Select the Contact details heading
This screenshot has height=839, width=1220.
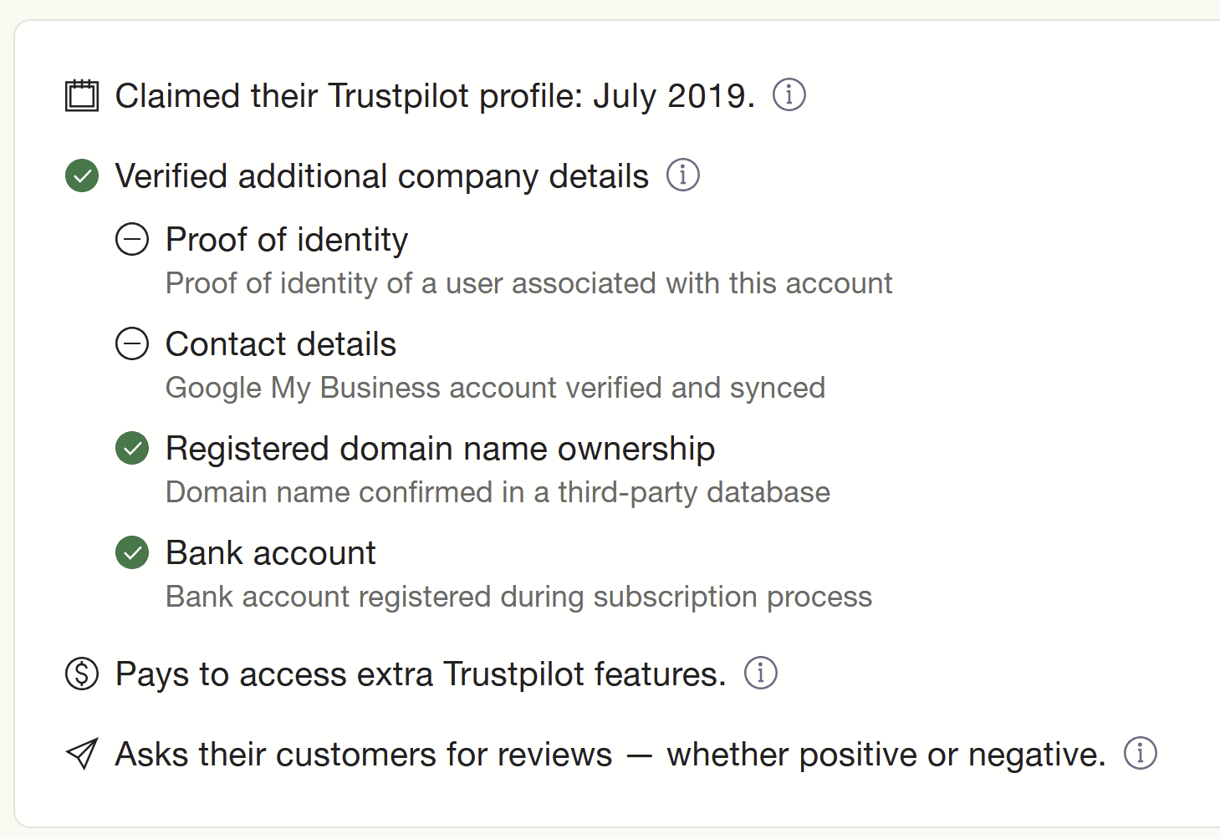click(281, 344)
